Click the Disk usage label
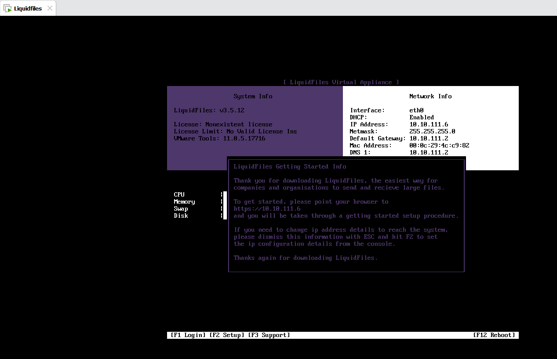557x359 pixels. pos(181,216)
